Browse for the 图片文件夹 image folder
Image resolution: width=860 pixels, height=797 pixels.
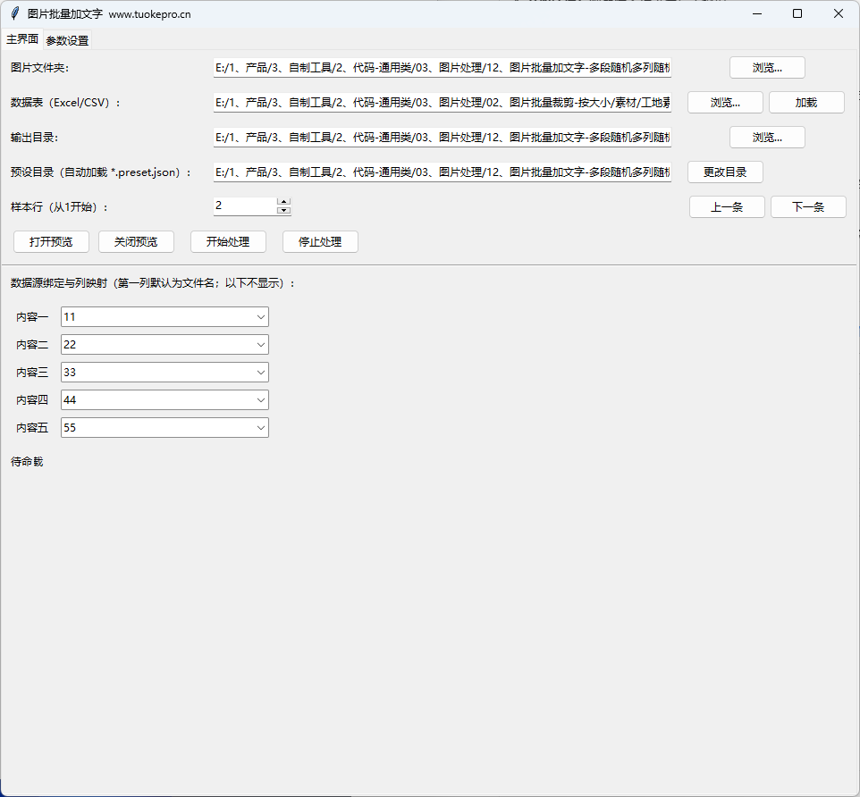coord(767,68)
